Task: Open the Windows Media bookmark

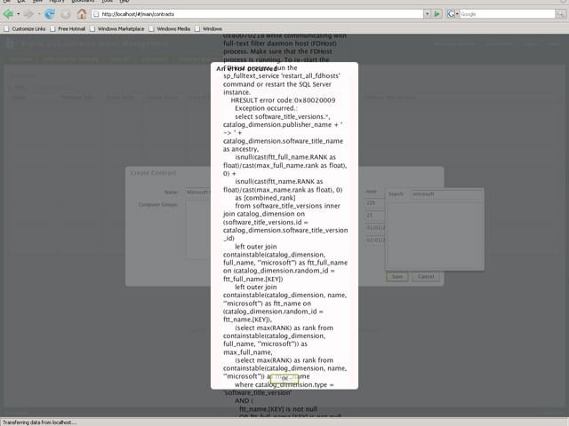Action: (x=170, y=28)
